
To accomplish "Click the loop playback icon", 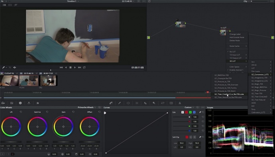I will point(84,67).
